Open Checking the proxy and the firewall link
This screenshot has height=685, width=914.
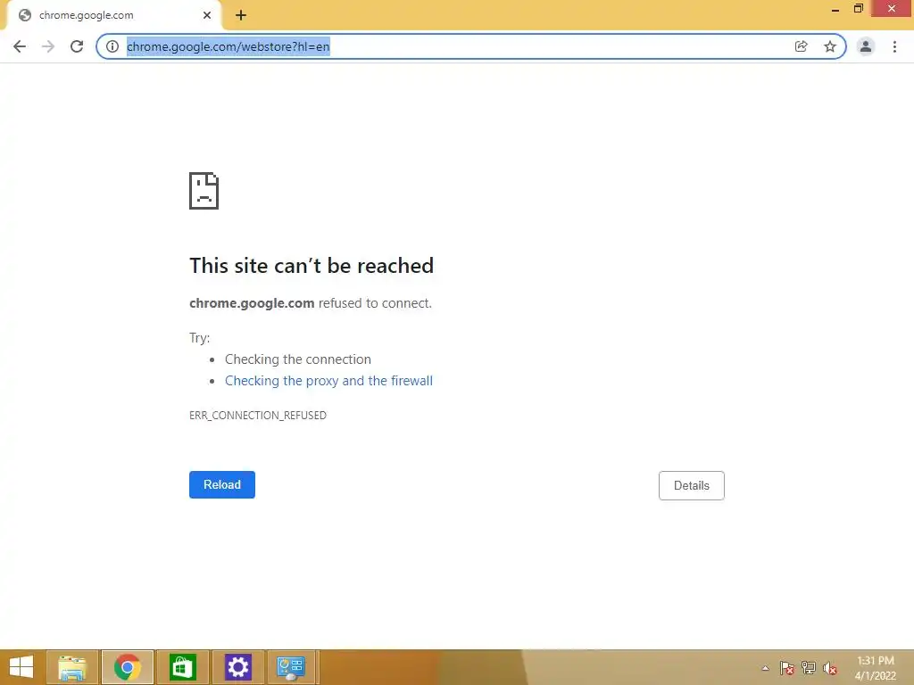pos(328,381)
